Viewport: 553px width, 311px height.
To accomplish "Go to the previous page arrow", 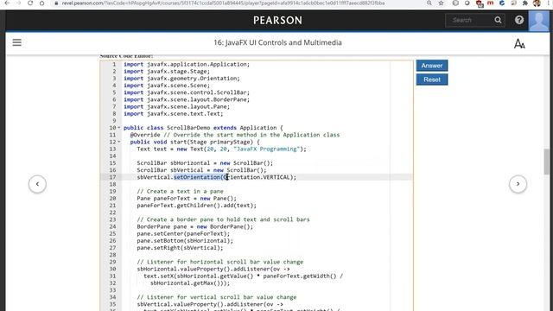I will point(37,184).
